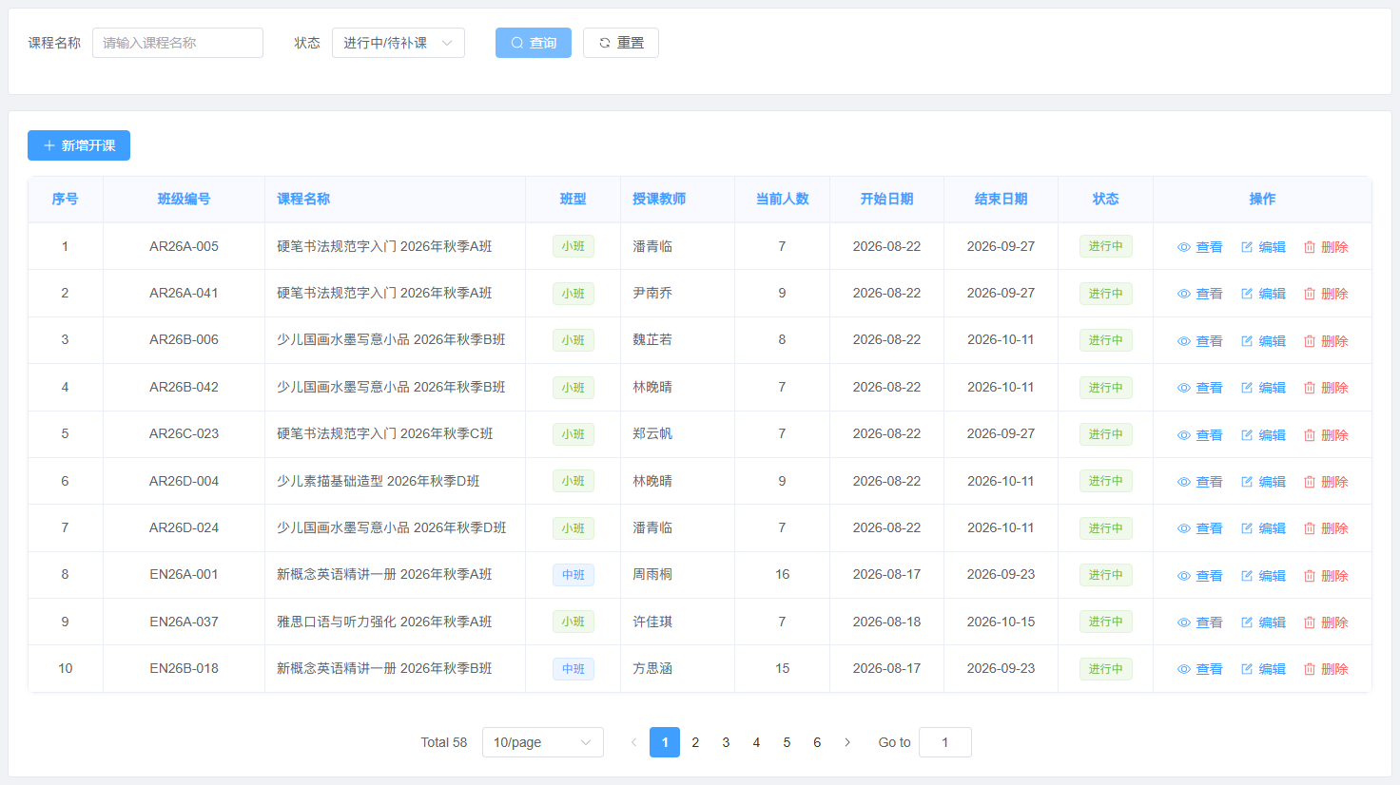This screenshot has width=1400, height=785.
Task: Click 小班 tag in EN26A-037 row
Action: tap(574, 622)
